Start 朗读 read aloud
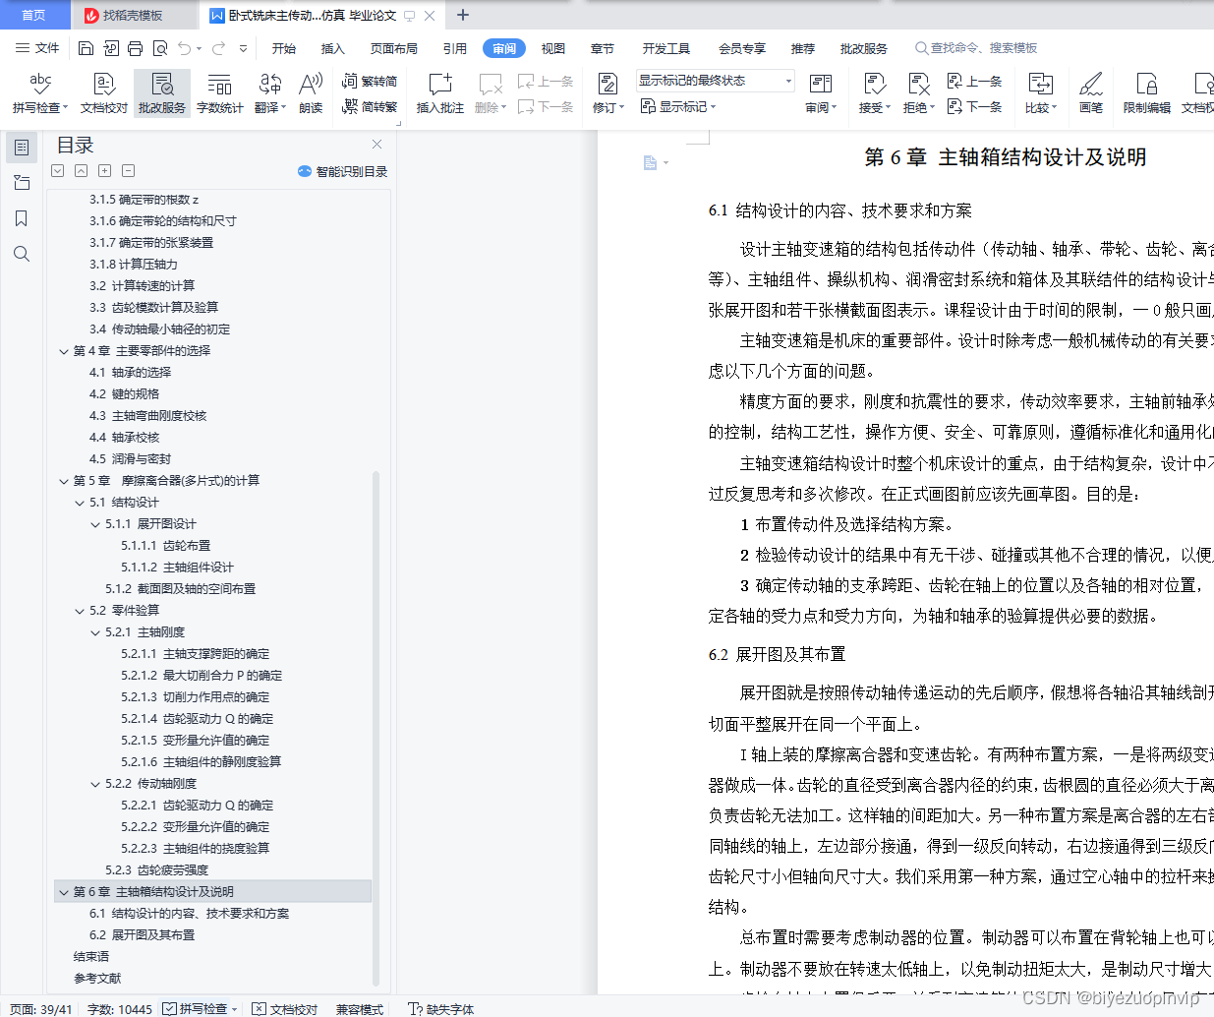 click(x=311, y=93)
